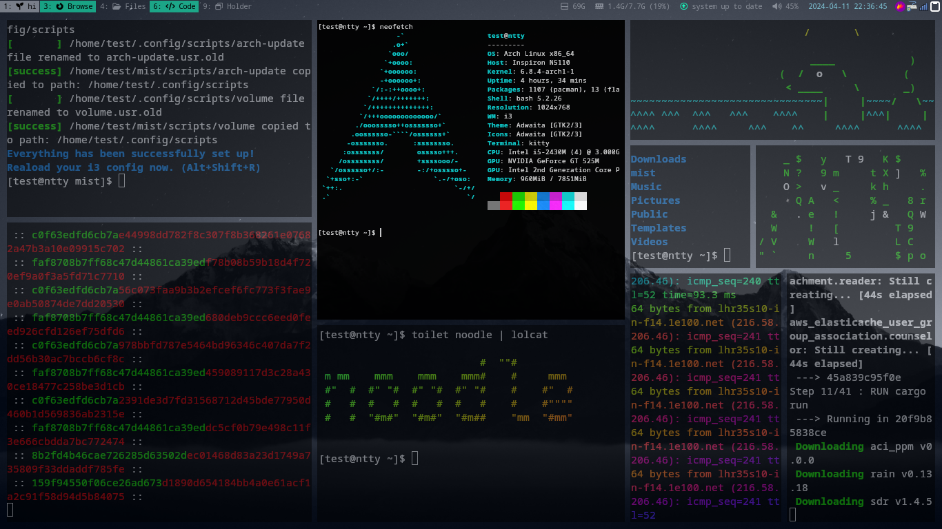
Task: Click the 'system up to date' status
Action: [x=727, y=6]
